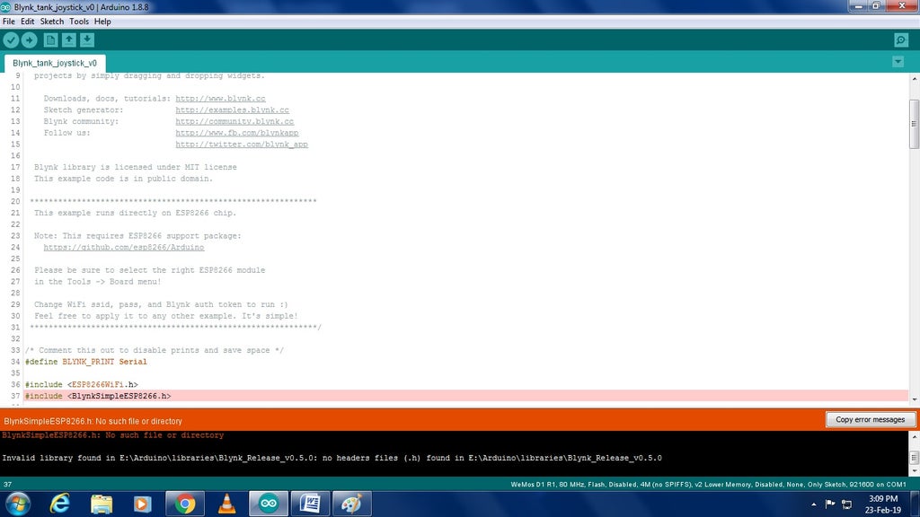Click editor scrollbar down arrow
920x517 pixels.
click(x=914, y=399)
